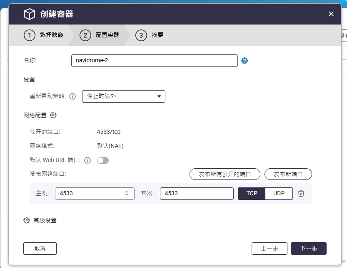The width and height of the screenshot is (347, 268).
Task: Open the 网络配置 gear settings icon
Action: [x=53, y=115]
